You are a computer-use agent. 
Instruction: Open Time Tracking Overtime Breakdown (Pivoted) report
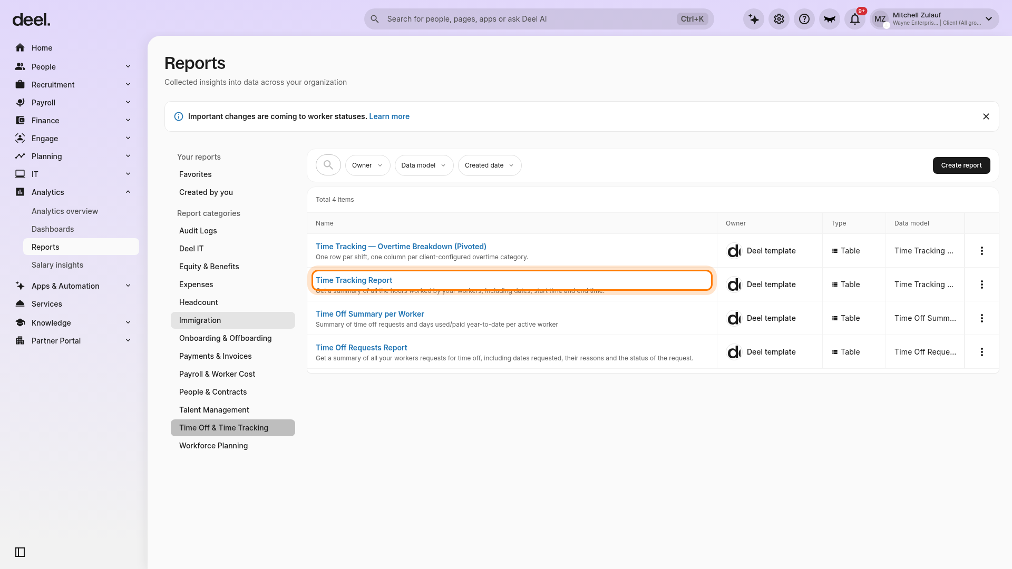click(401, 247)
